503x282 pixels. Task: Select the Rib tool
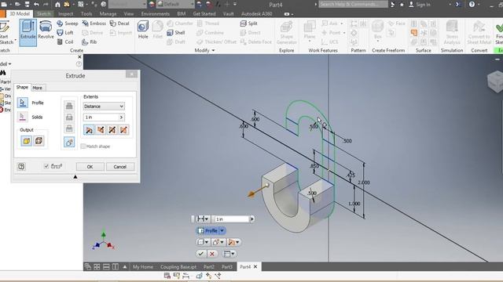pyautogui.click(x=89, y=42)
